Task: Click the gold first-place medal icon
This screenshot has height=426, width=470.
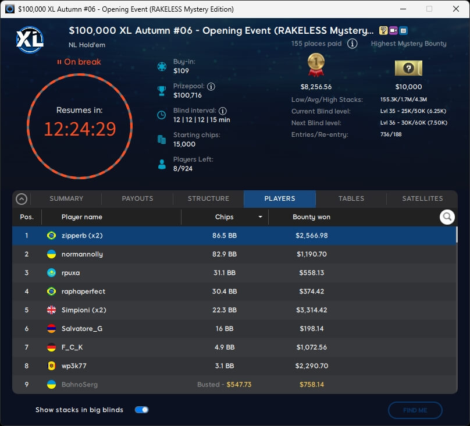Action: pos(316,65)
